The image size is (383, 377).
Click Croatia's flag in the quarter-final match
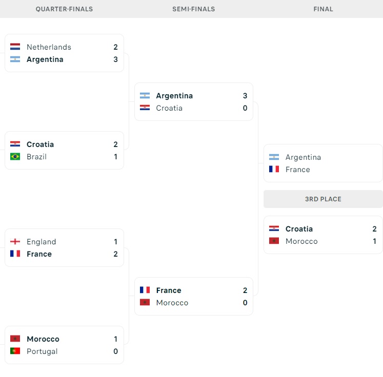pyautogui.click(x=15, y=144)
